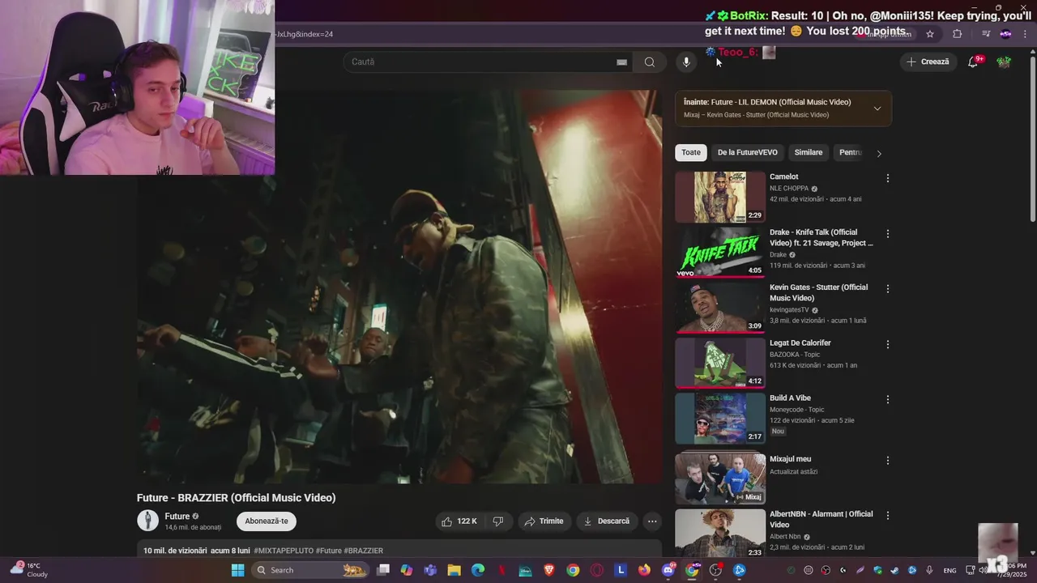Viewport: 1037px width, 583px height.
Task: Open AlbertNBN Alarmant video title
Action: (821, 519)
